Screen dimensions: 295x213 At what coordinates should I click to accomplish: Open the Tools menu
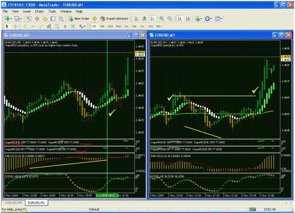pyautogui.click(x=52, y=11)
